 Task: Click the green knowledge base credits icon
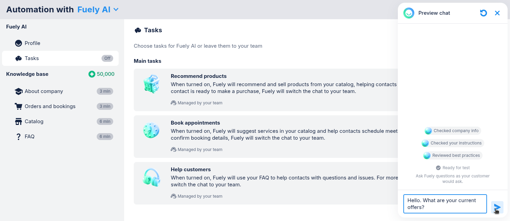92,74
